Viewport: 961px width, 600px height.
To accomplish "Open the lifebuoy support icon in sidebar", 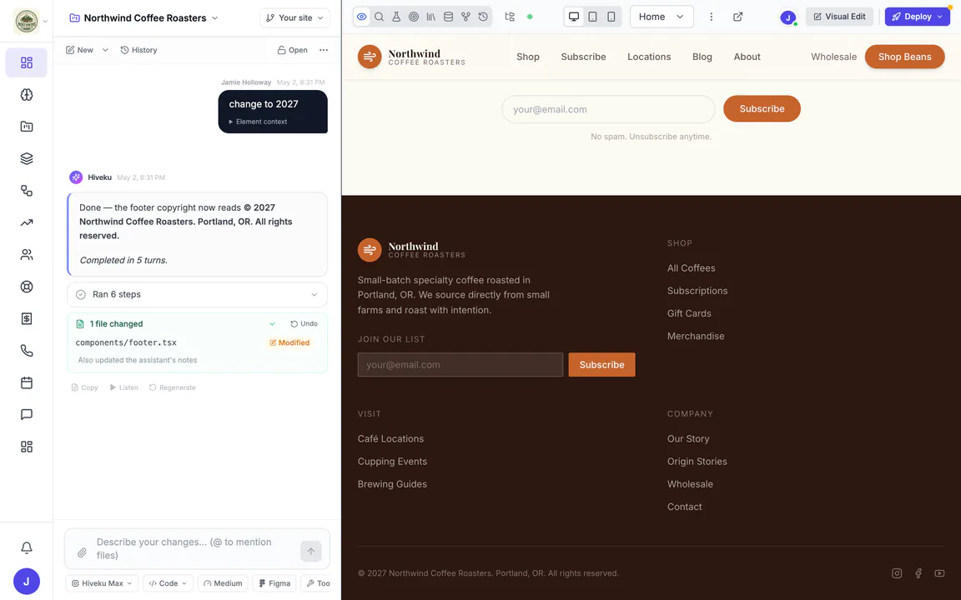I will [27, 287].
